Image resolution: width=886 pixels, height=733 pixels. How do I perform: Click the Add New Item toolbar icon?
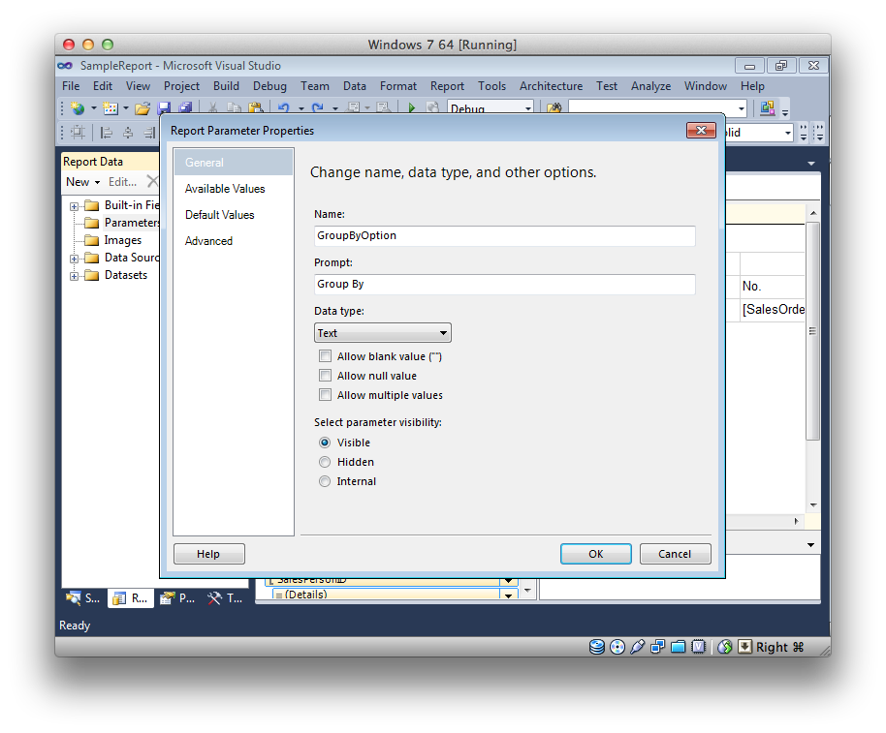coord(111,107)
